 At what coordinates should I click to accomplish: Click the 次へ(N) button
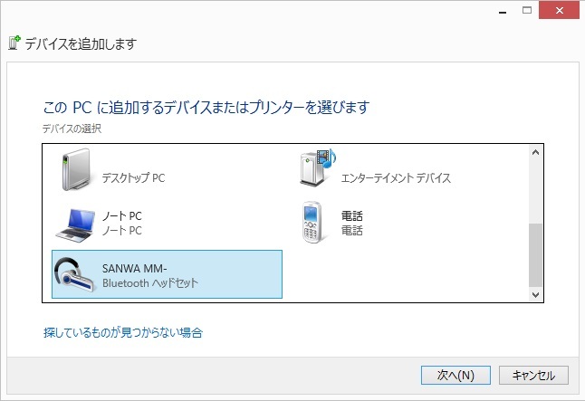point(456,375)
